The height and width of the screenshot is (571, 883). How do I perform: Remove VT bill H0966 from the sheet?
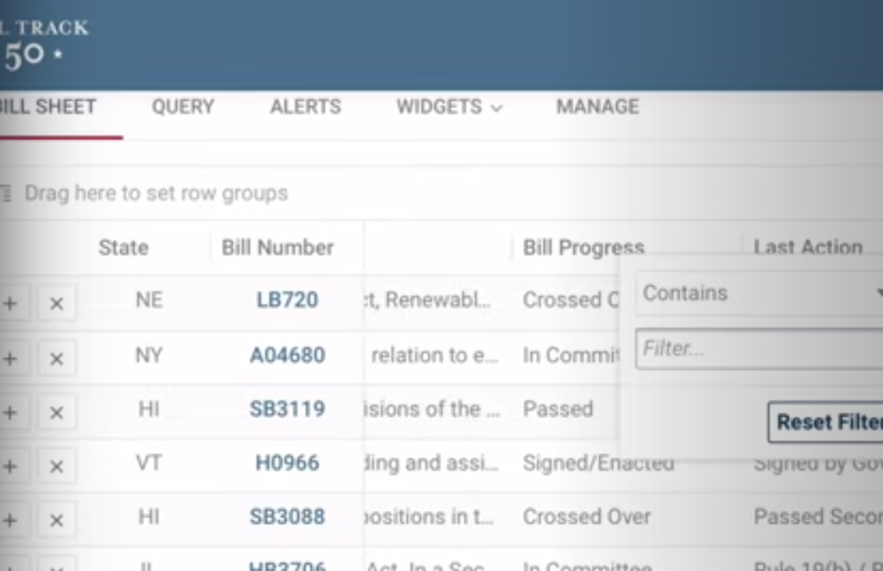click(56, 463)
